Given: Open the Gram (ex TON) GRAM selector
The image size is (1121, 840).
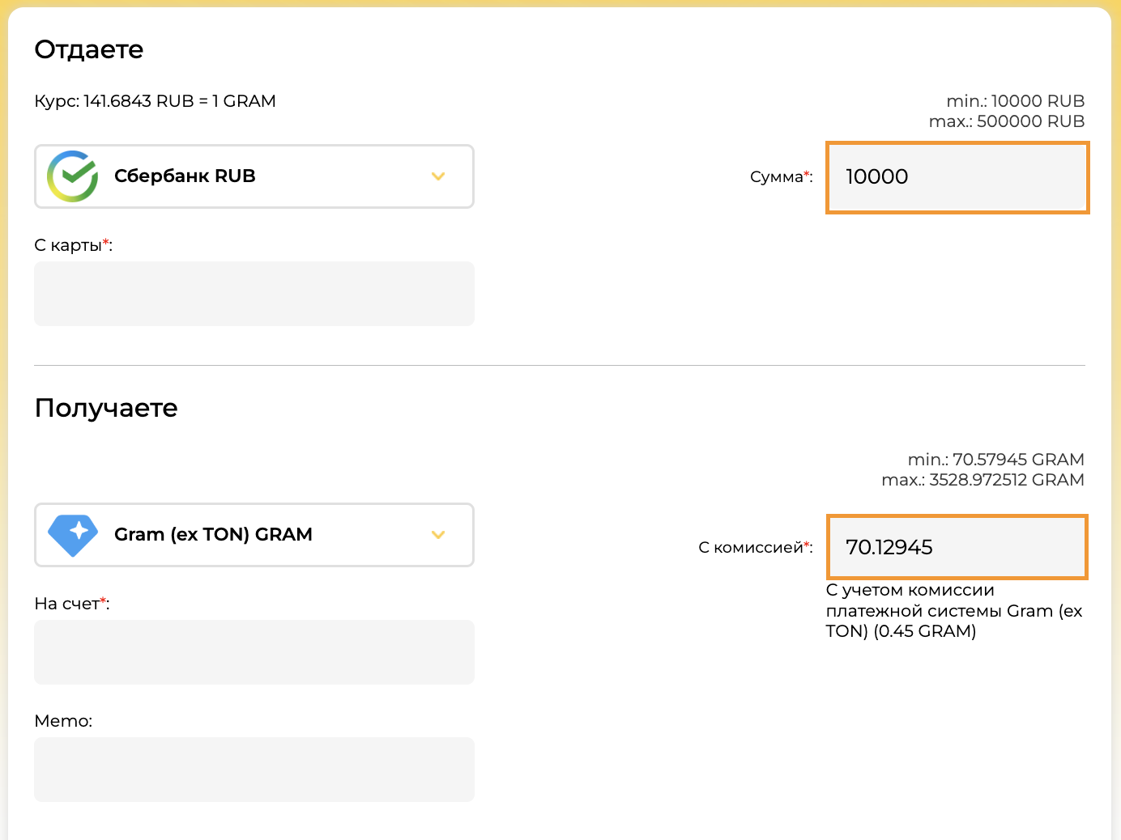Looking at the screenshot, I should (x=254, y=535).
